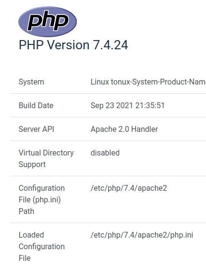Screen dimensions: 206x269
Task: Click the Configuration File (php.ini) Path label
Action: 41,199
